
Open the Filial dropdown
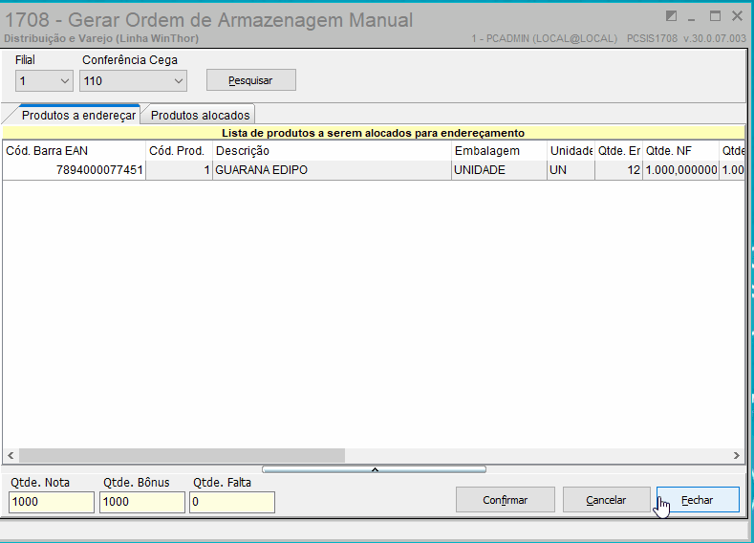point(44,81)
